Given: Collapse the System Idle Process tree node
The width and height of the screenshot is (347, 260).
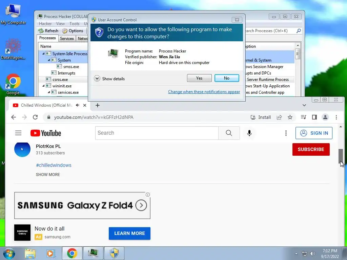Looking at the screenshot, I should [x=43, y=53].
